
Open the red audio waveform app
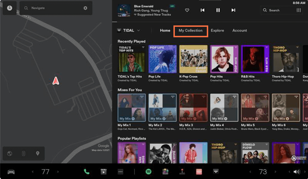tap(199, 172)
